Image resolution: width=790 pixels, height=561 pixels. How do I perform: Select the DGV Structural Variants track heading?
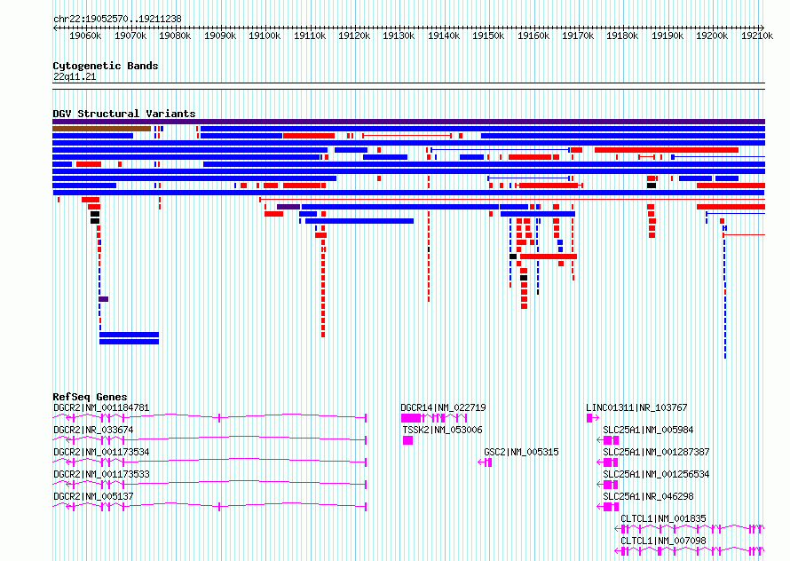tap(124, 114)
